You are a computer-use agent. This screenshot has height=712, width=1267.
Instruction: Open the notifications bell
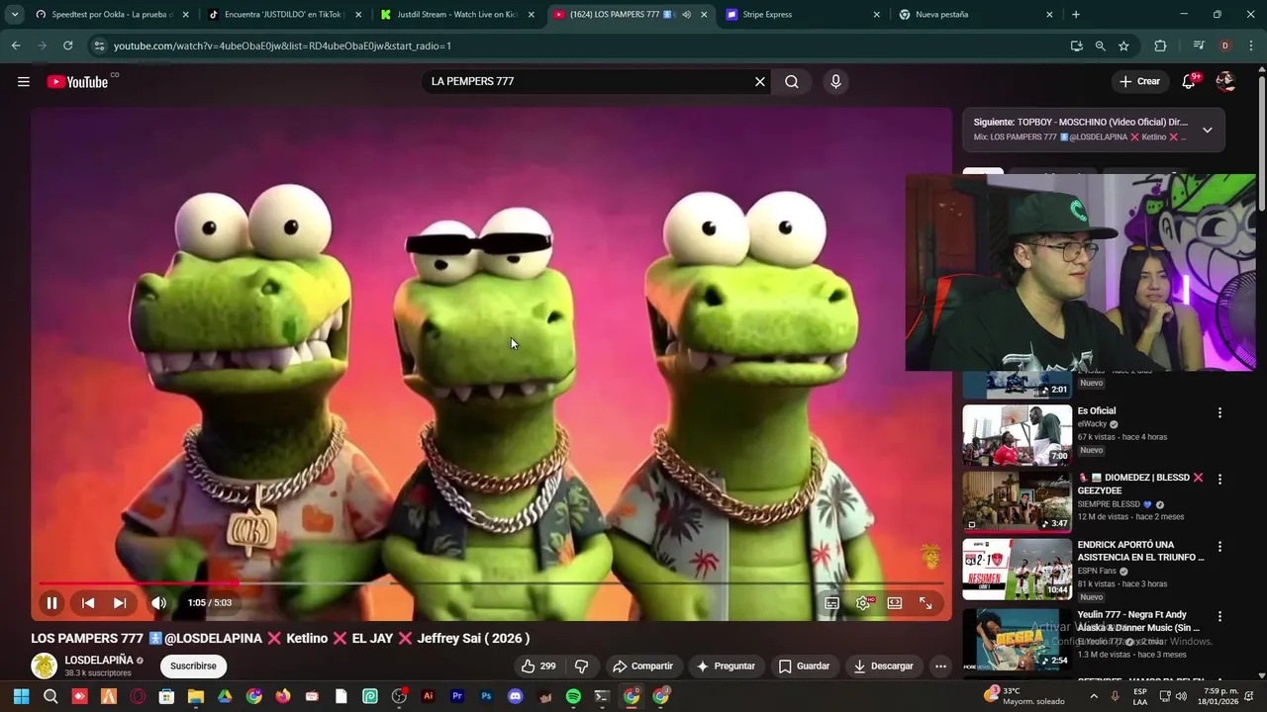point(1189,82)
